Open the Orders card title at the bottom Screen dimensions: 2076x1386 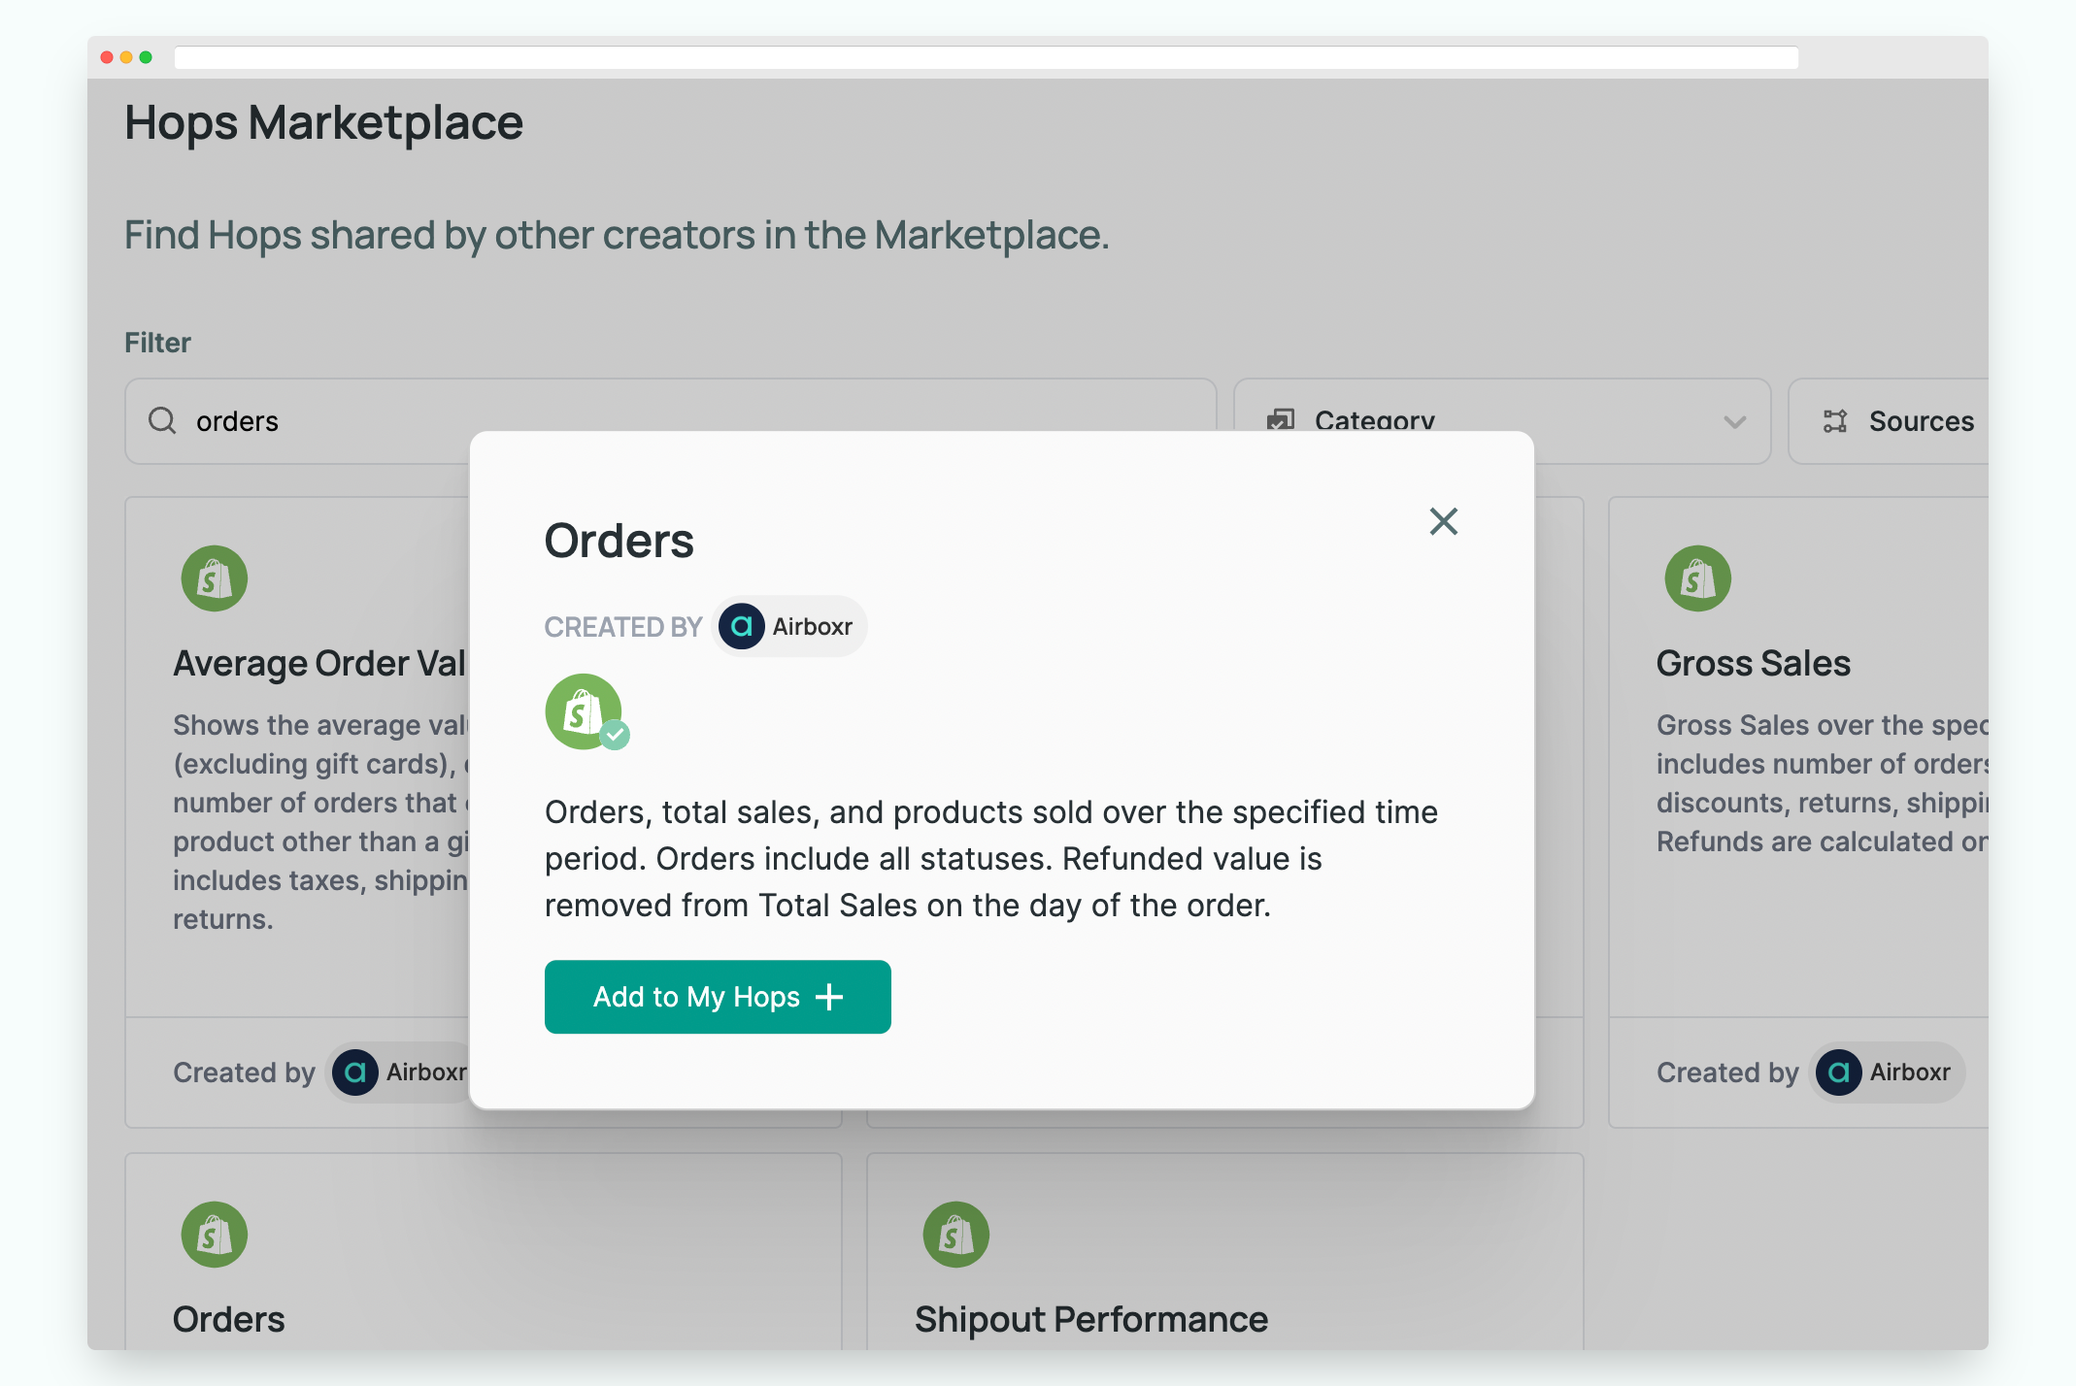pyautogui.click(x=229, y=1319)
